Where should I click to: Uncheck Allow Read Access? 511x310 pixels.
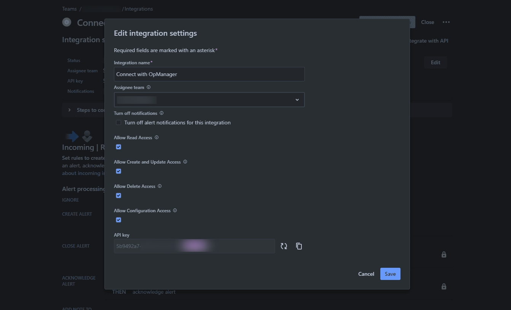click(x=118, y=147)
